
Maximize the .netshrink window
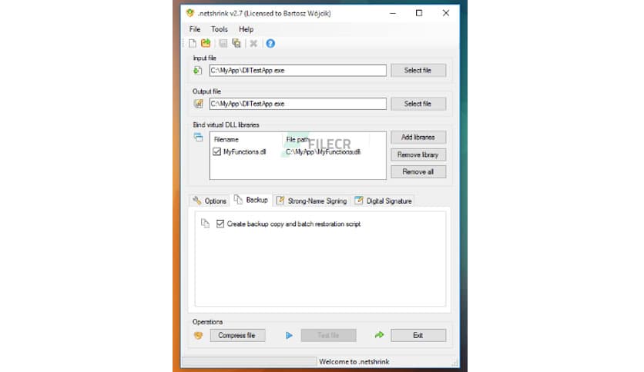[419, 13]
